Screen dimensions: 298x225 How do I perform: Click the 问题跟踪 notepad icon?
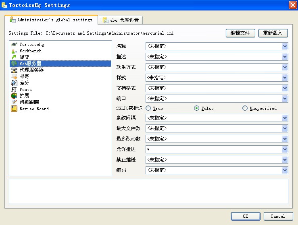click(x=14, y=102)
